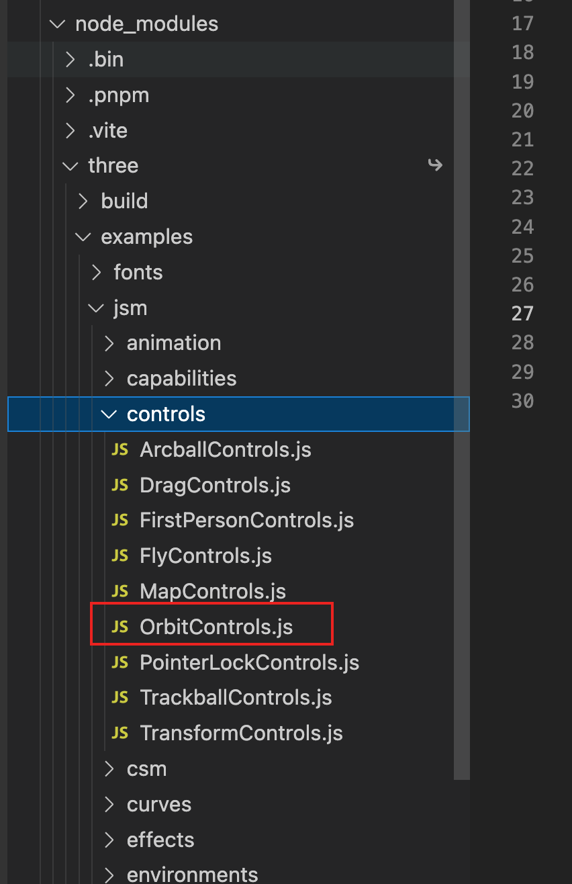Open PointerLockControls.js file
The height and width of the screenshot is (884, 572).
249,663
